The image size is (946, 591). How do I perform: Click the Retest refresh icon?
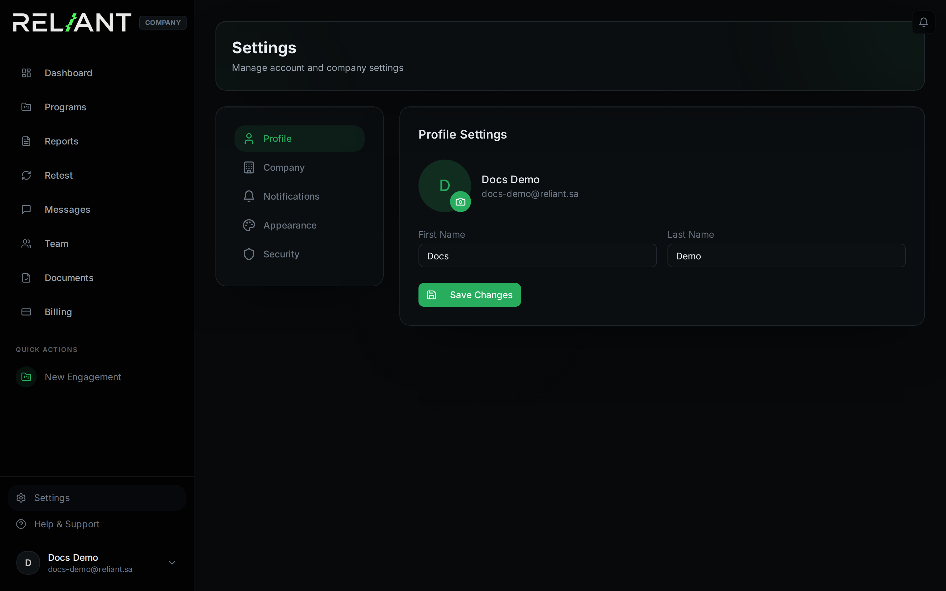[x=26, y=176]
